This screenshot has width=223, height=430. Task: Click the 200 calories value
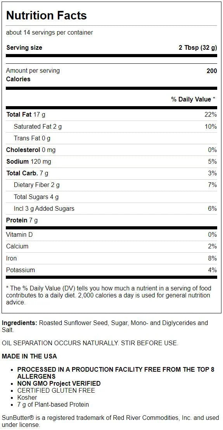(212, 71)
